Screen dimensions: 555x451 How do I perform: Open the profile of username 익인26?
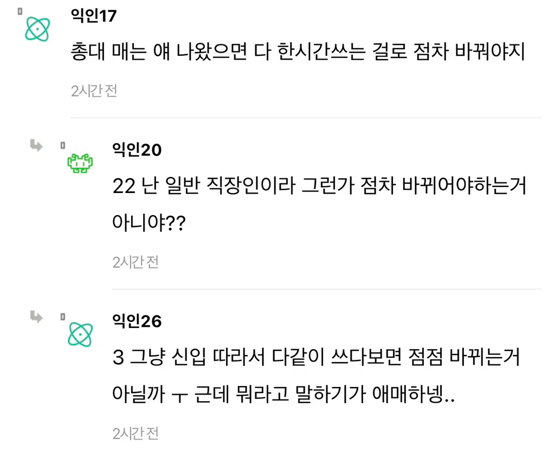pos(137,321)
